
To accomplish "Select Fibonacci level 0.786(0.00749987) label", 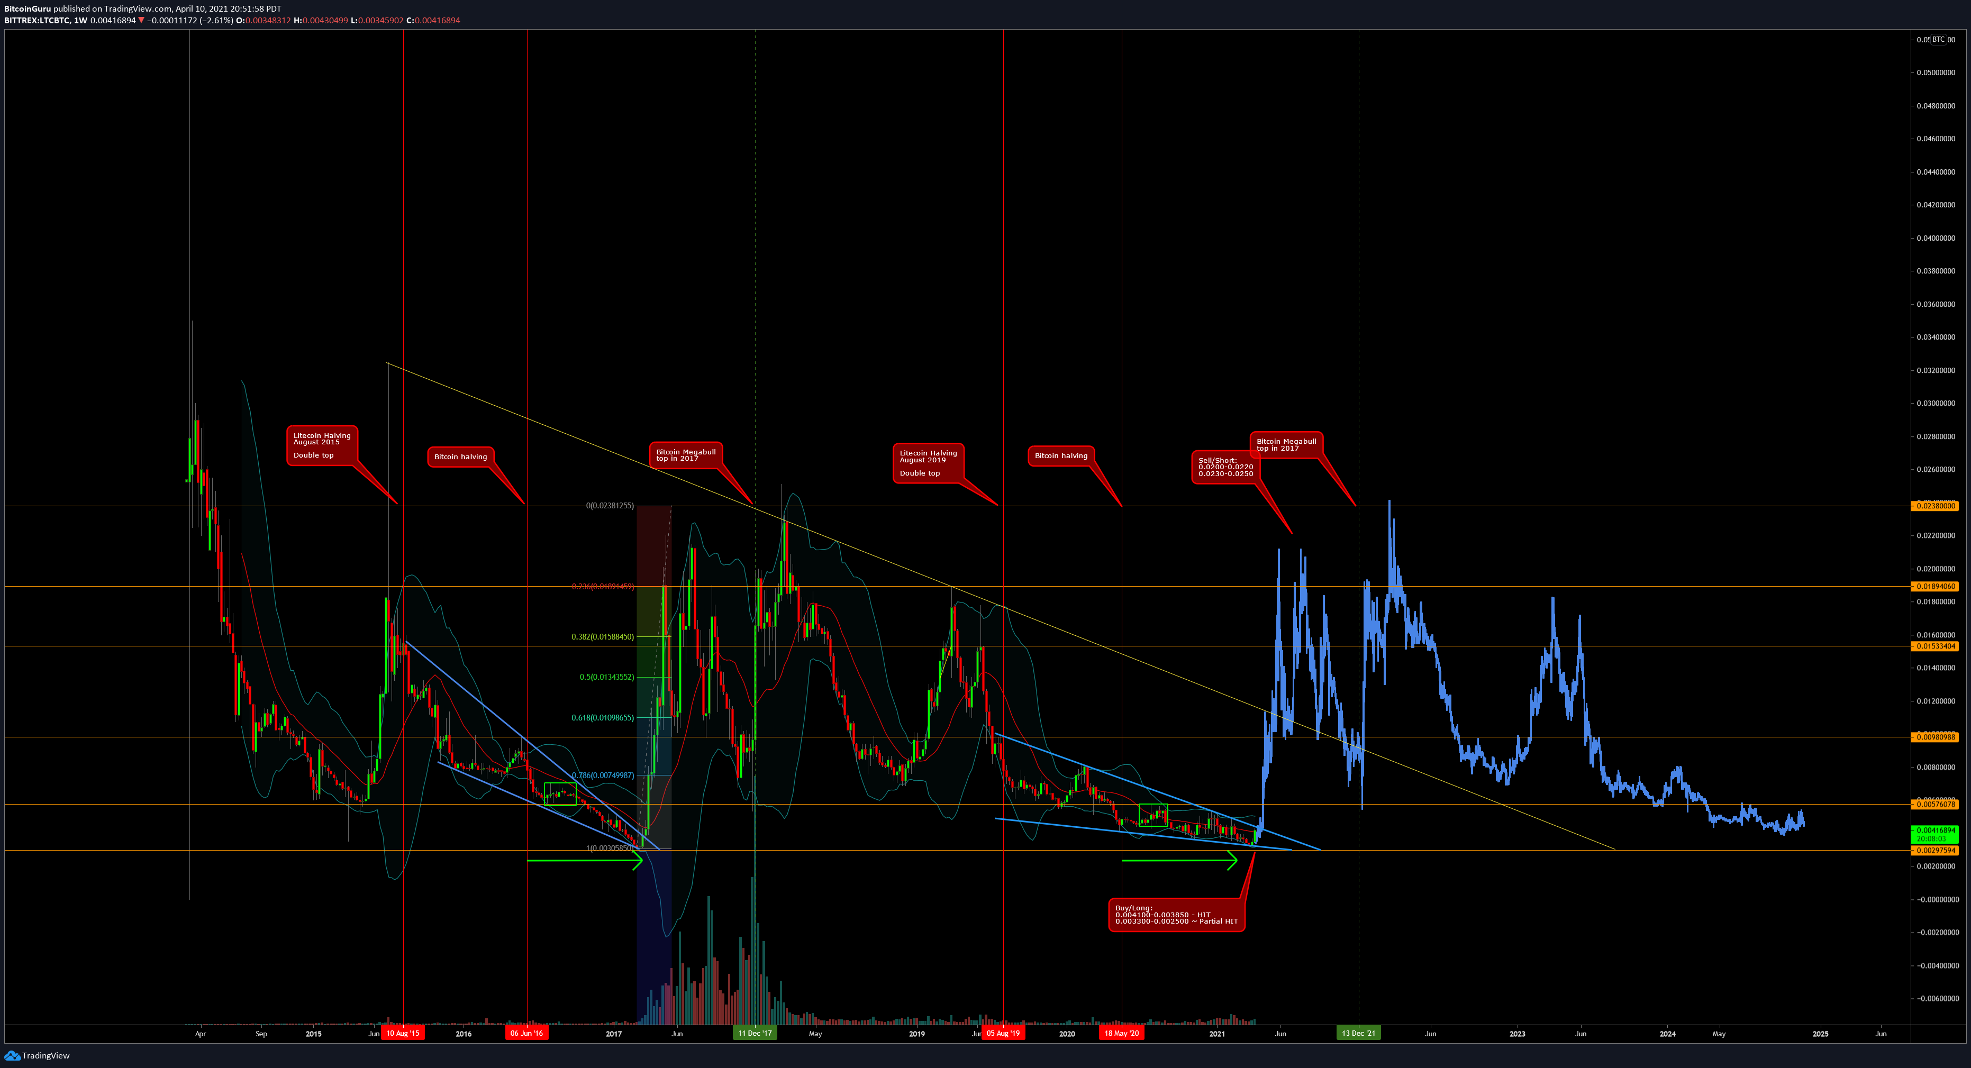I will coord(603,776).
